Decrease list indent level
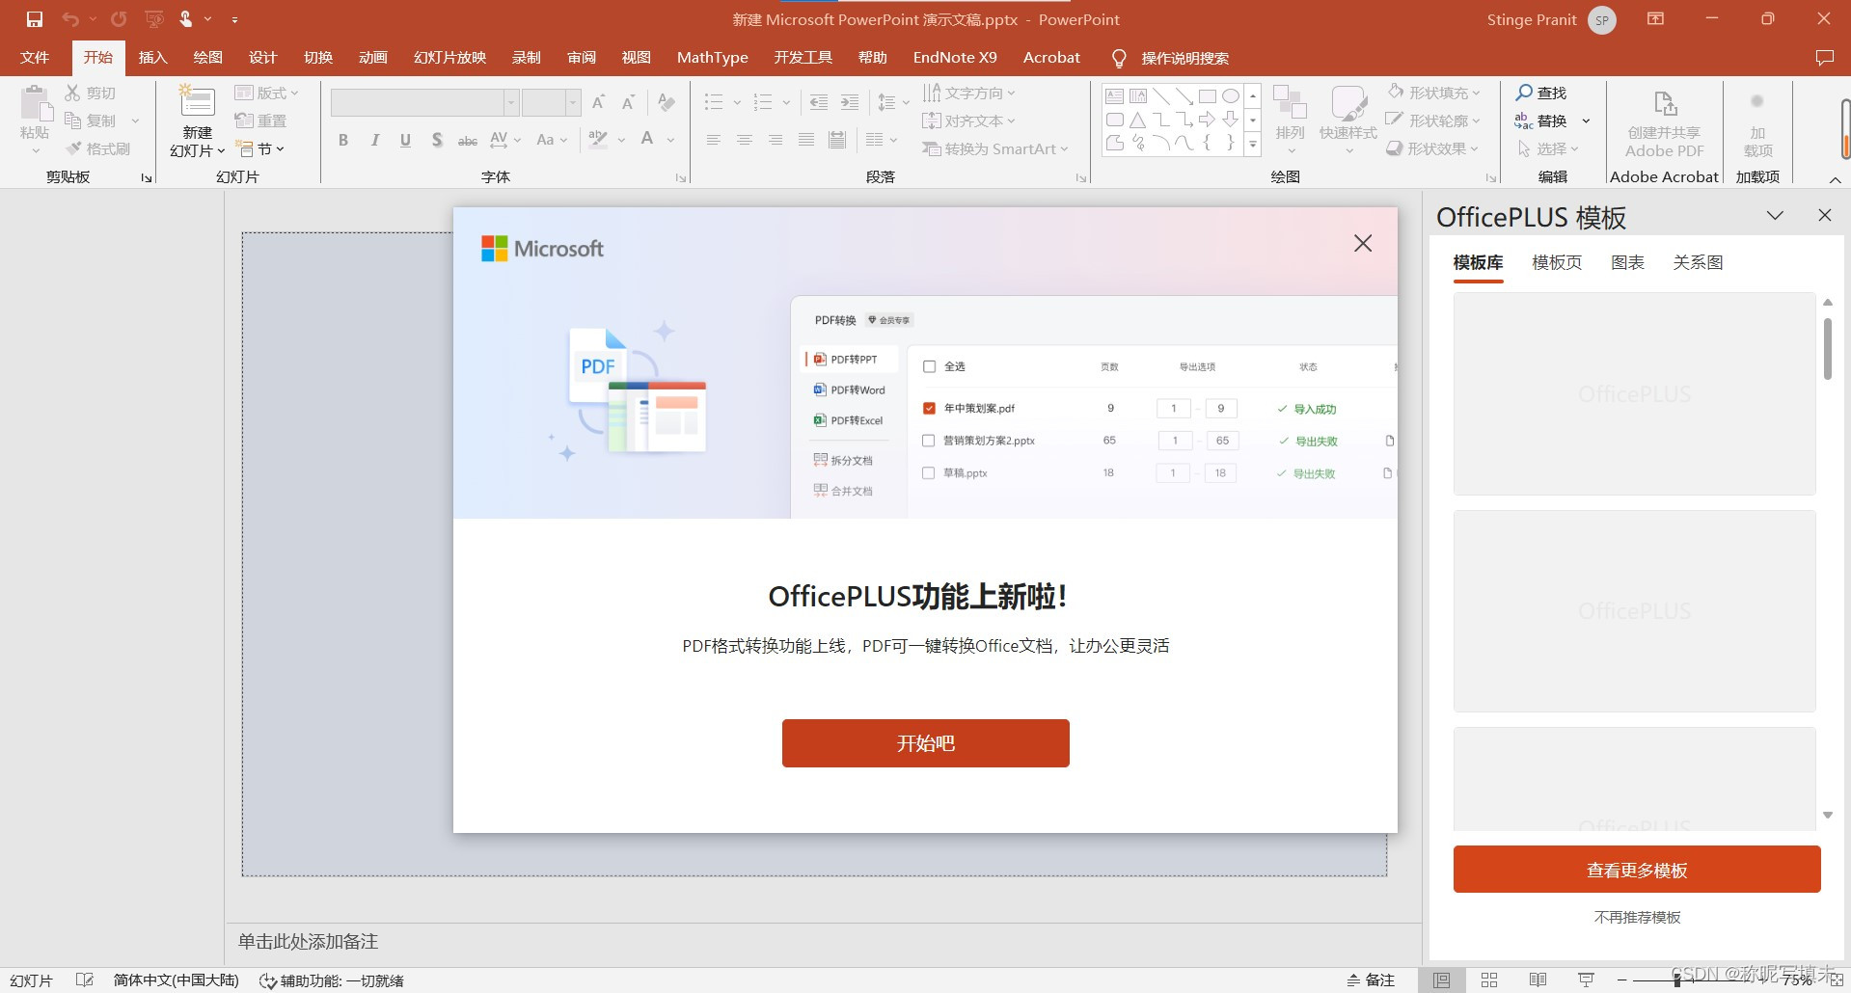The width and height of the screenshot is (1851, 993). click(819, 102)
